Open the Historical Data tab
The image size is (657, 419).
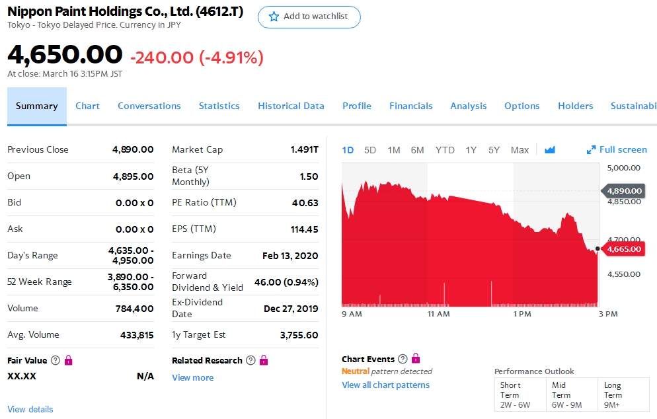[291, 106]
